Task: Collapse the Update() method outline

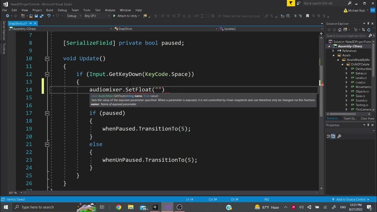Action: [x=47, y=59]
